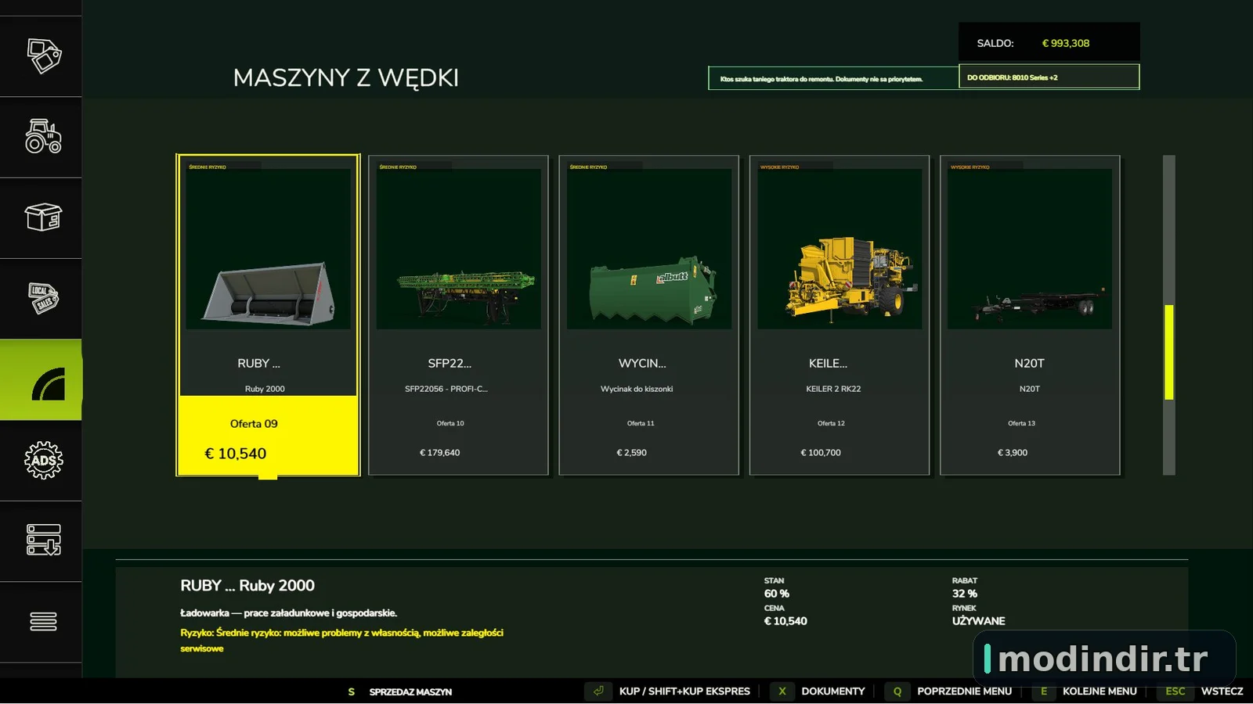1253x704 pixels.
Task: Click the green Albutt silage cutter thumbnail
Action: point(648,249)
